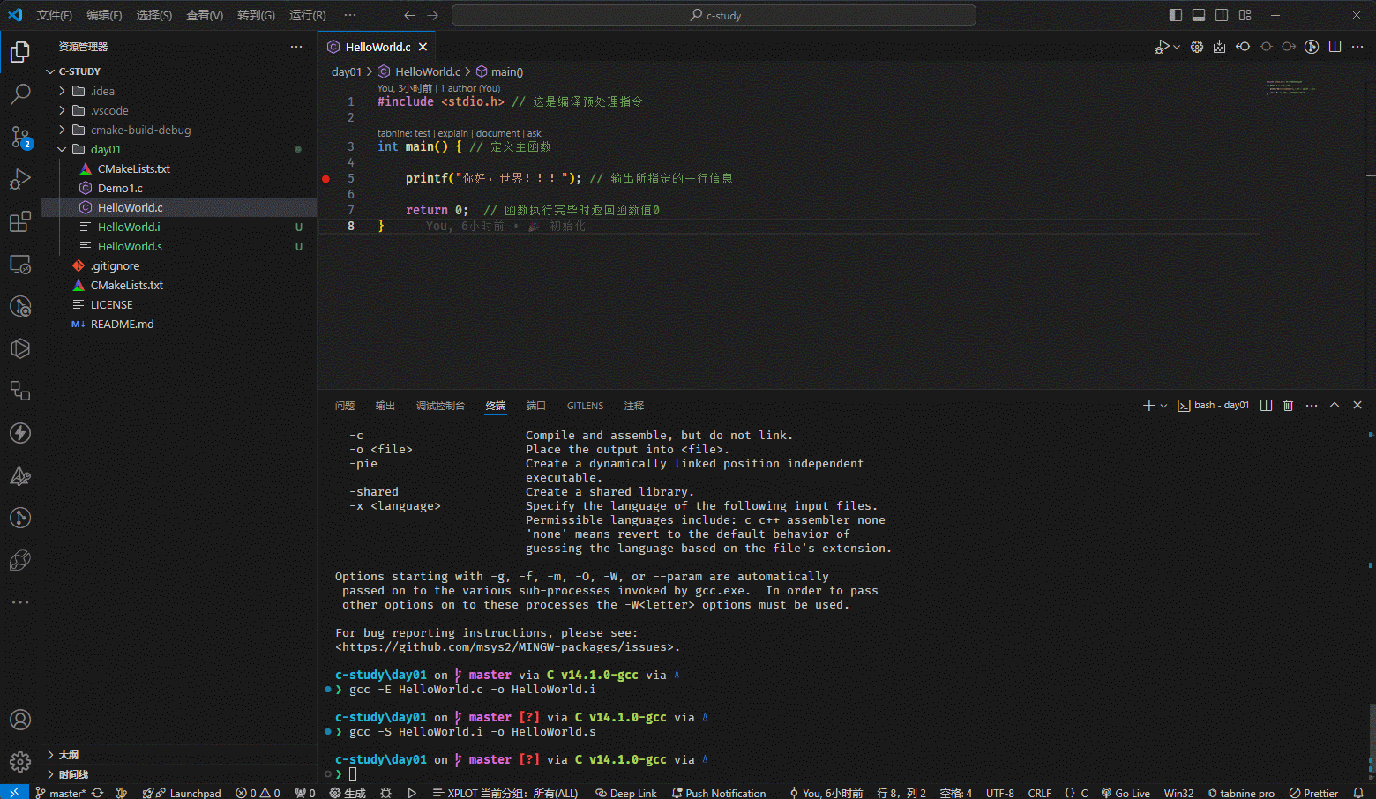Toggle bottom panel visibility in title bar

[x=1199, y=15]
